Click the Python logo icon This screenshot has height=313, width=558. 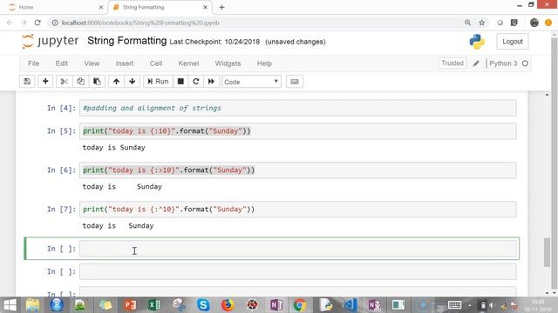click(477, 42)
